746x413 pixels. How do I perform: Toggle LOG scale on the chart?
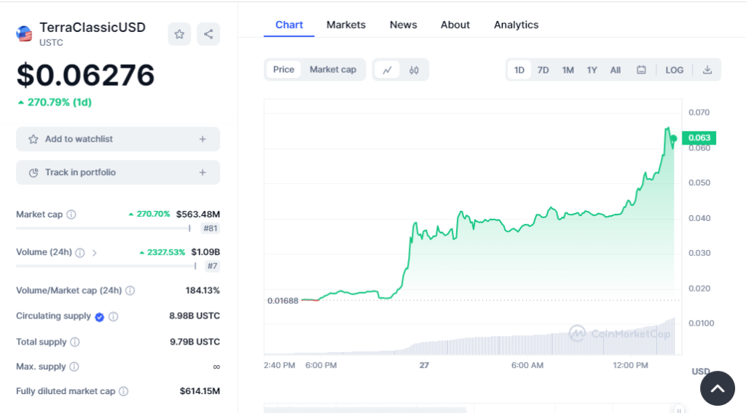click(674, 70)
